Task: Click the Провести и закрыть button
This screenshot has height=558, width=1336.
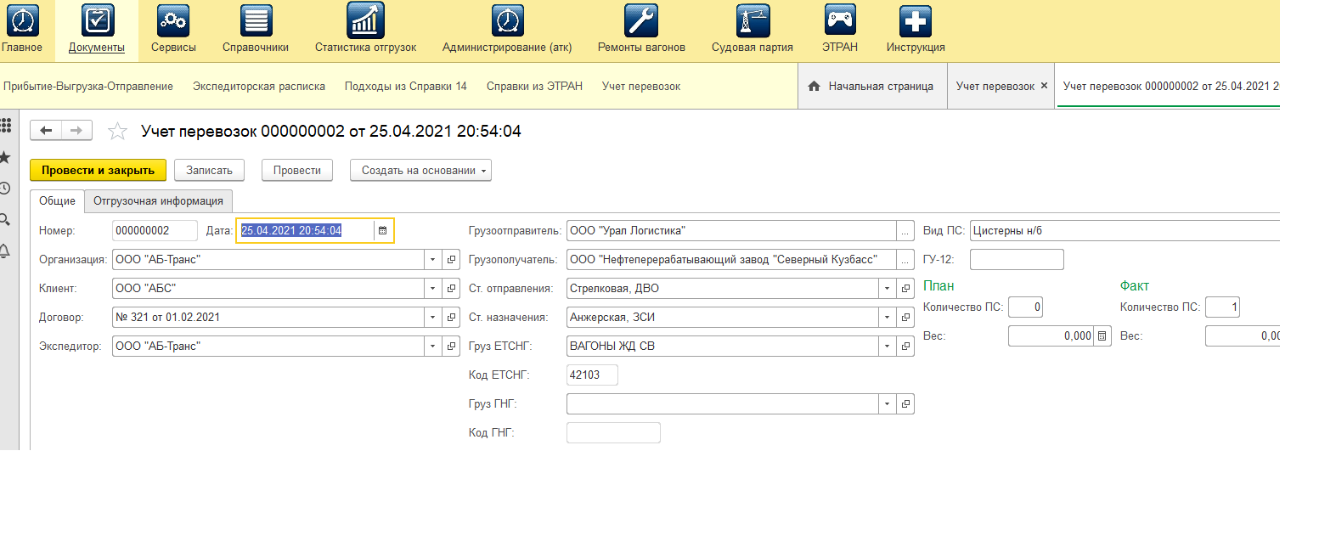Action: 98,171
